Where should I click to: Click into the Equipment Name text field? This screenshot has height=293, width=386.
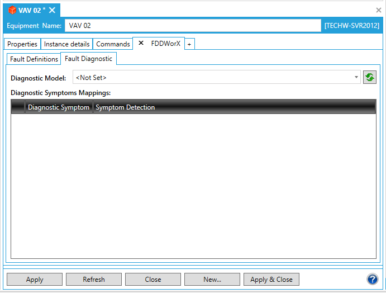tap(193, 26)
